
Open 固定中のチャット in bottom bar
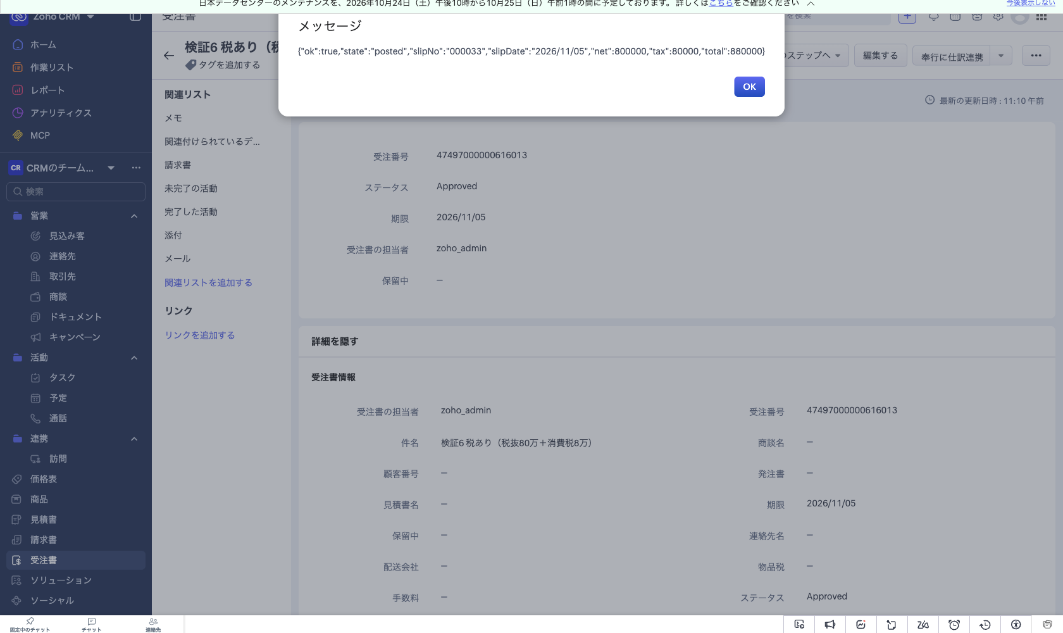coord(30,625)
